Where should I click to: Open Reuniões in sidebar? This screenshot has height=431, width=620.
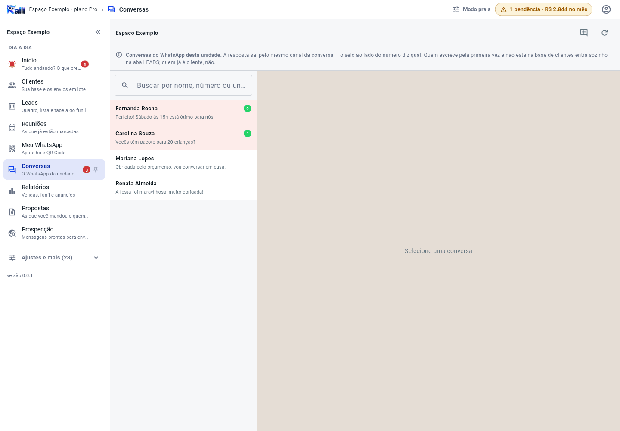(x=54, y=128)
